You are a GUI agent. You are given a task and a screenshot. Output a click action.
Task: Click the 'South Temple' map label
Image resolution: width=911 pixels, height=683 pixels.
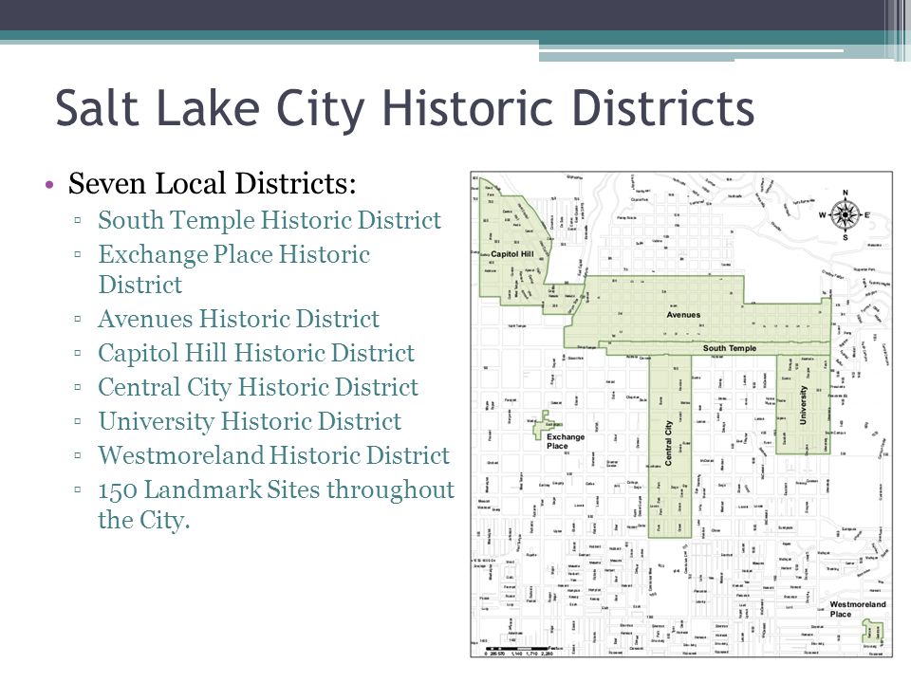click(730, 348)
